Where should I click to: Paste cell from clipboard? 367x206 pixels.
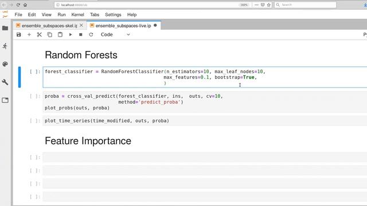60,34
